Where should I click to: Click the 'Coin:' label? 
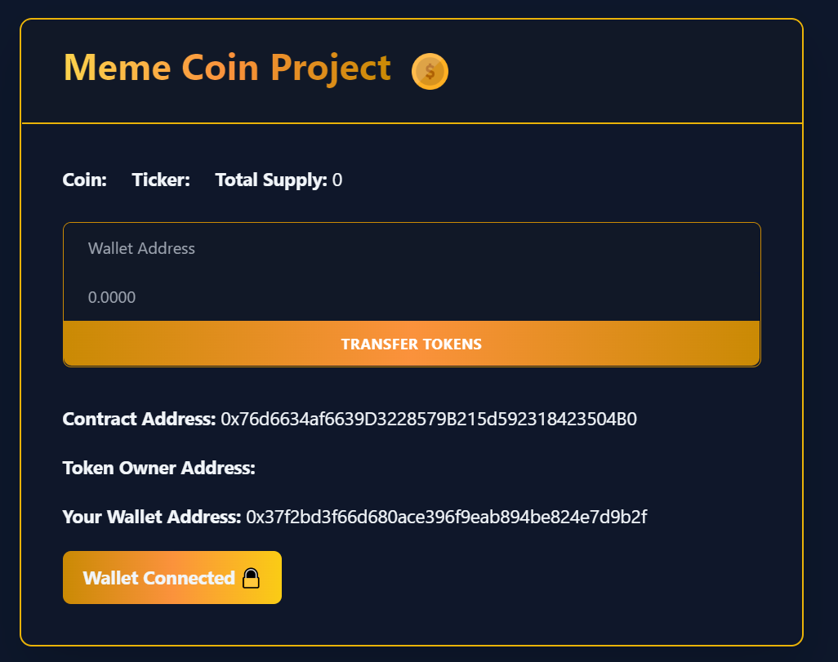click(x=83, y=180)
